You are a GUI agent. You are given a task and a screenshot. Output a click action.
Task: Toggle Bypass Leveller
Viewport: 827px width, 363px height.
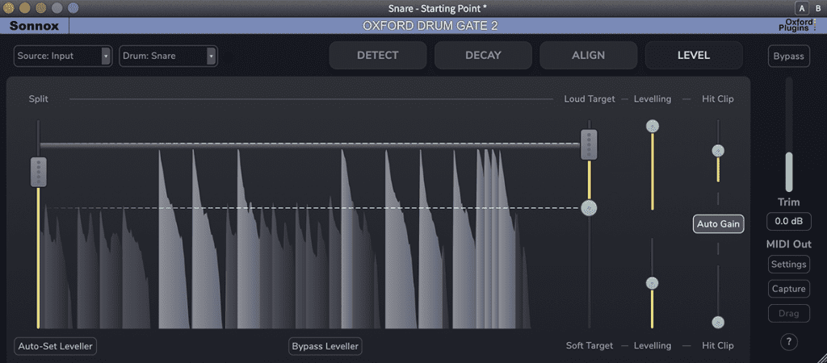click(x=325, y=346)
